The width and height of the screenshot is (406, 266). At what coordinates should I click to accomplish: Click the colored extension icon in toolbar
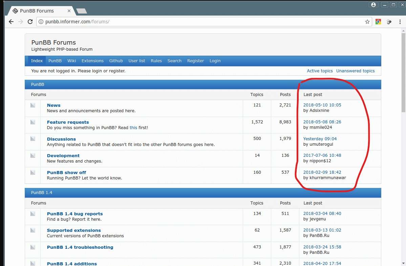pyautogui.click(x=379, y=22)
